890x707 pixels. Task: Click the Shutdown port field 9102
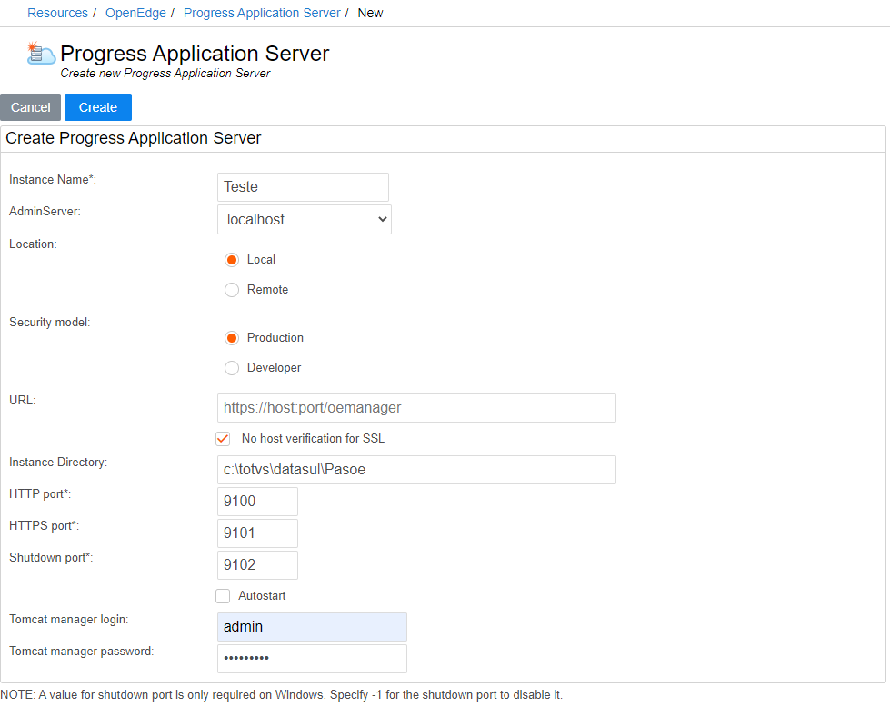point(257,565)
